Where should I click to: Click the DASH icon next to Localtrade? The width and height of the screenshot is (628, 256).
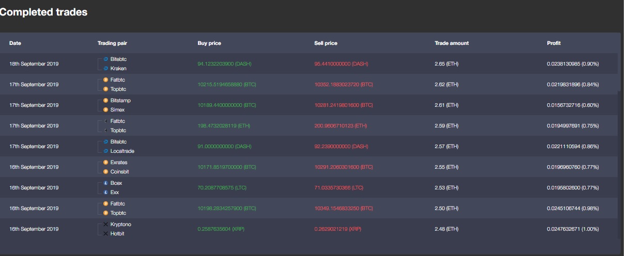(x=105, y=151)
